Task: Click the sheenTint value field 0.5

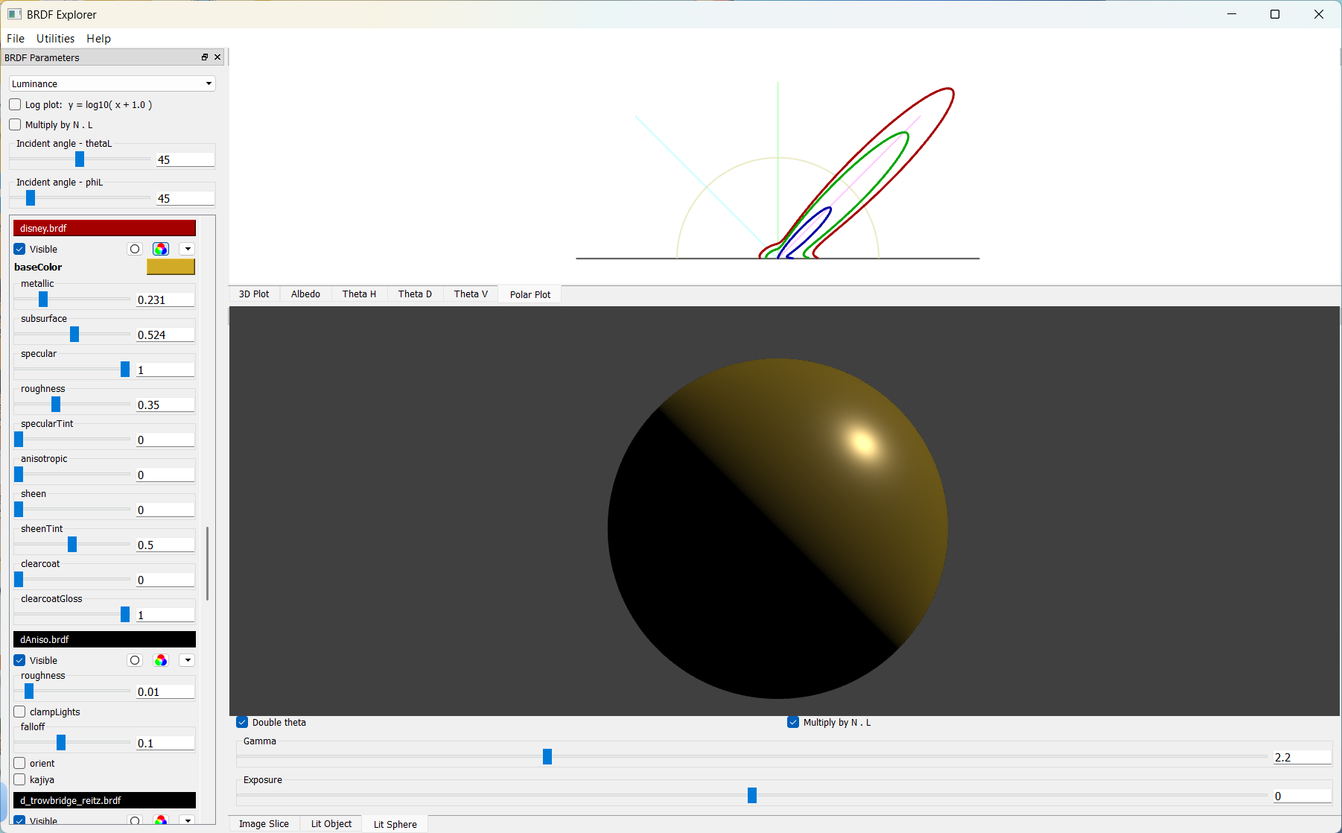Action: pos(165,545)
